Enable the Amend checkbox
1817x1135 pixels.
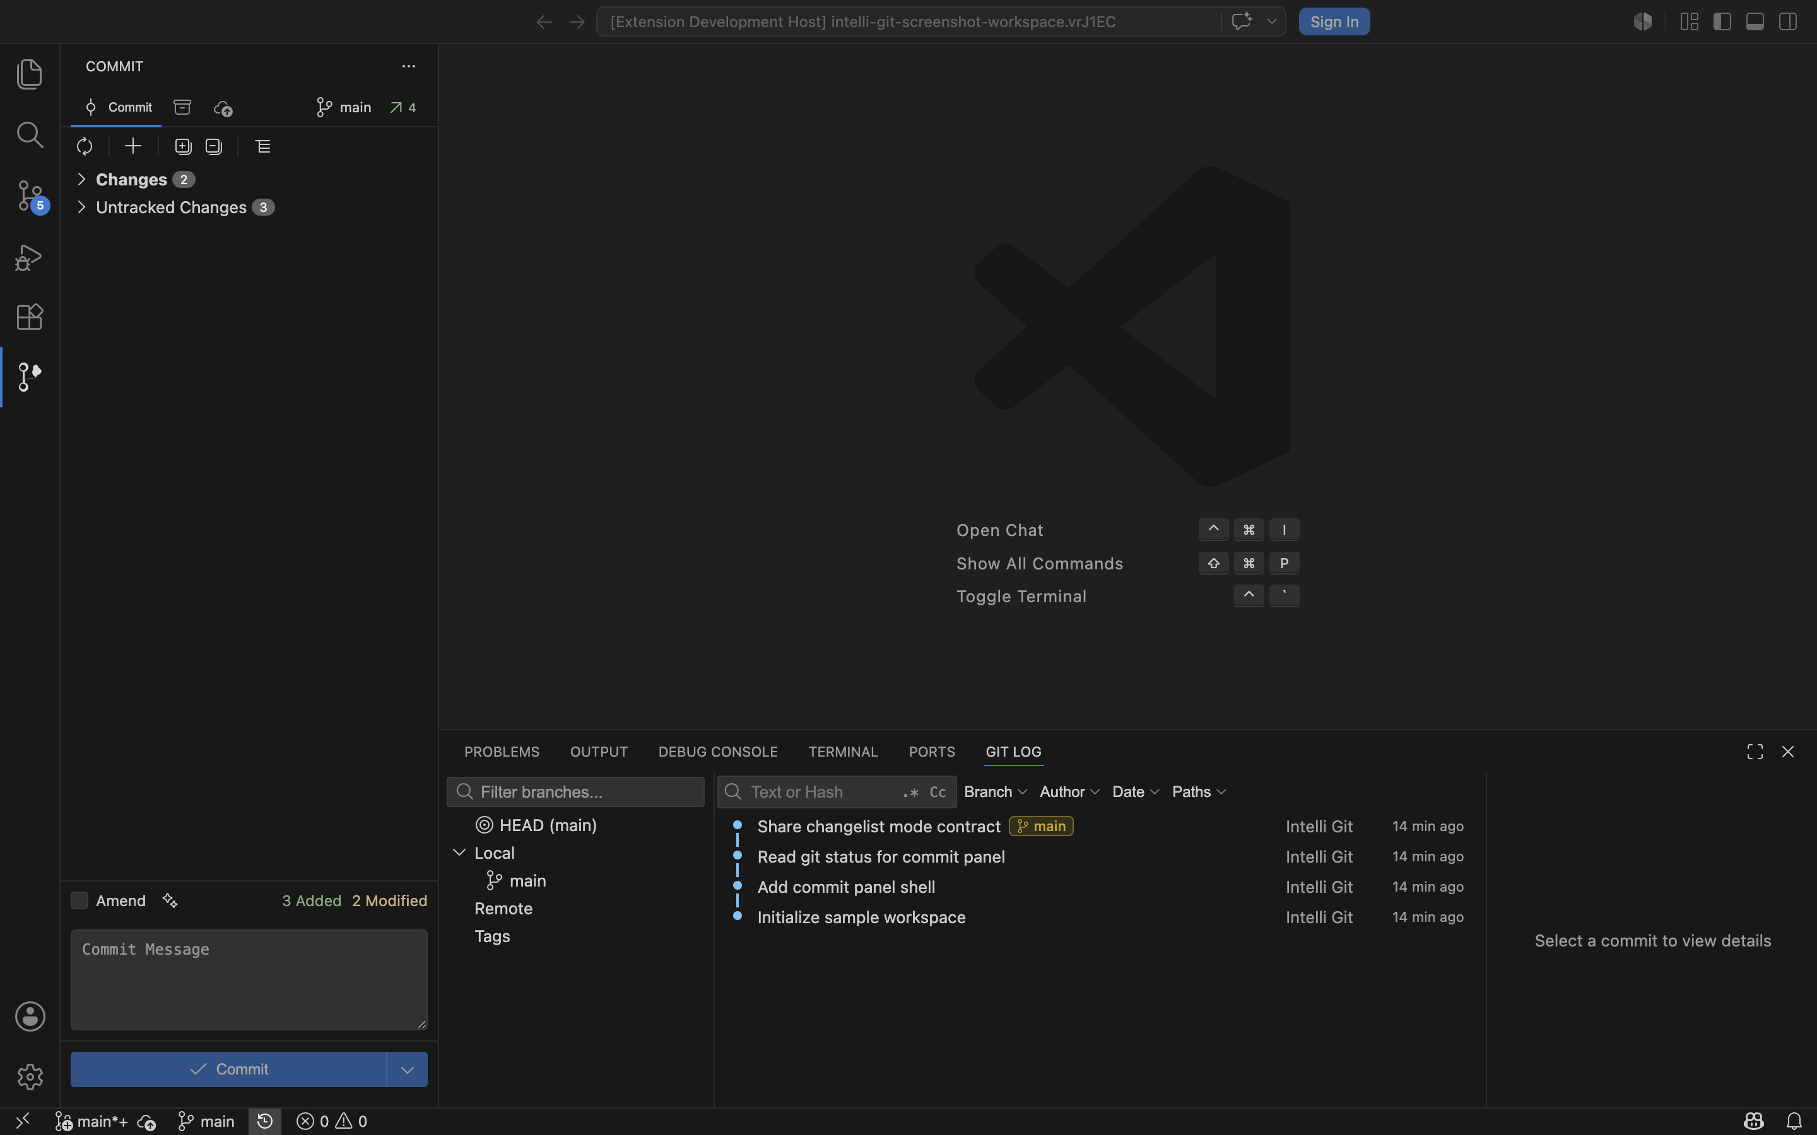pos(79,900)
